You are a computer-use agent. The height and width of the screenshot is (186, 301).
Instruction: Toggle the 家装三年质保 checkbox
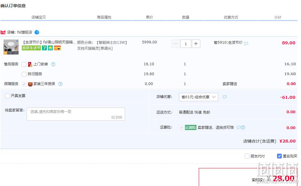click(x=24, y=84)
